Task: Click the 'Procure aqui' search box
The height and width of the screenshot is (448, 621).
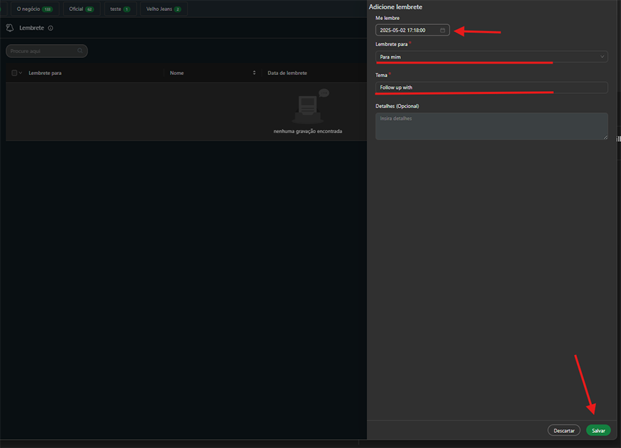Action: click(x=41, y=51)
